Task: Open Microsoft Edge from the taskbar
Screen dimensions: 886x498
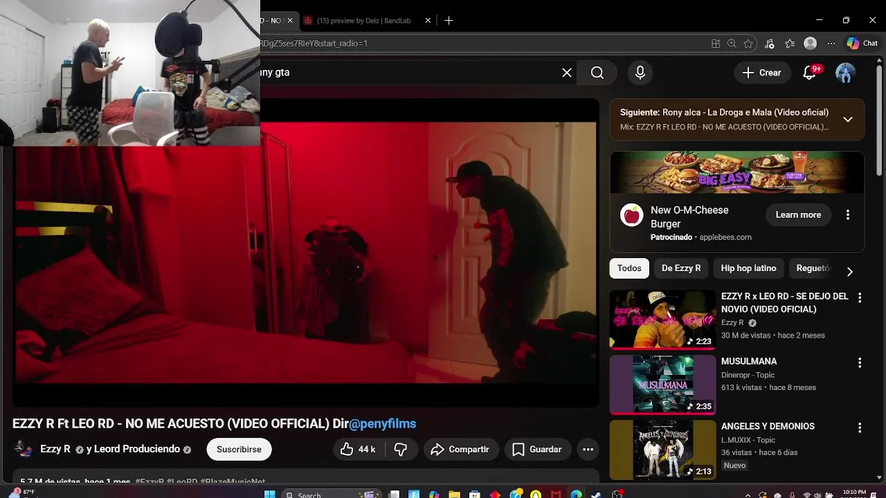Action: pyautogui.click(x=576, y=494)
